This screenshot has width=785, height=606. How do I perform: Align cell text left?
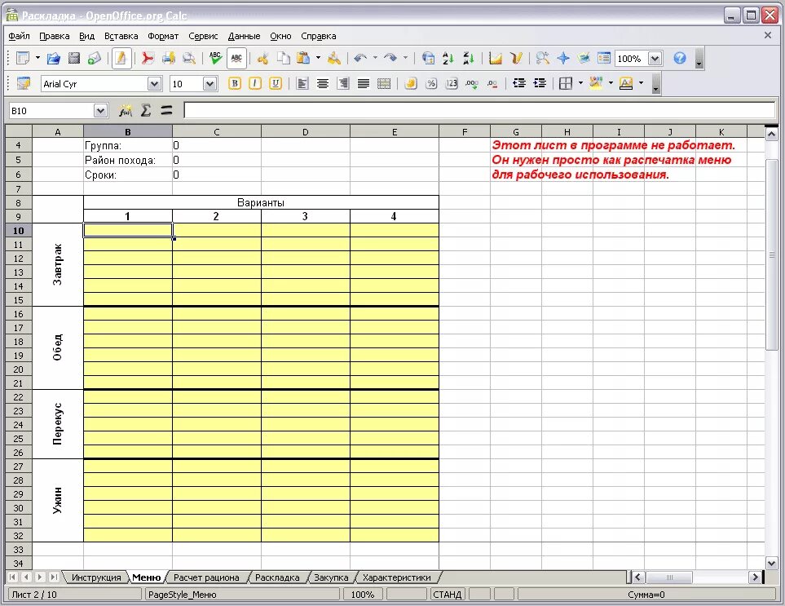coord(302,83)
